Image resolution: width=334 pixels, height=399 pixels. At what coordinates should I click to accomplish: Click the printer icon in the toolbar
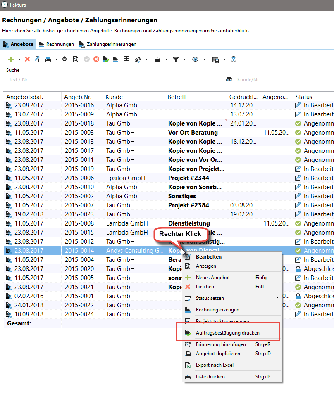(x=48, y=59)
